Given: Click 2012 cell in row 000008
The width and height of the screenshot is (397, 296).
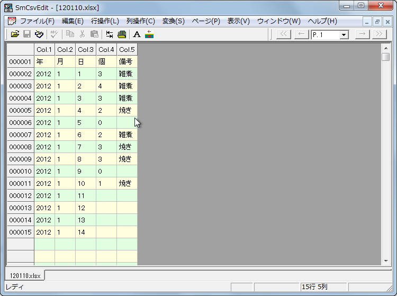Looking at the screenshot, I should [44, 147].
